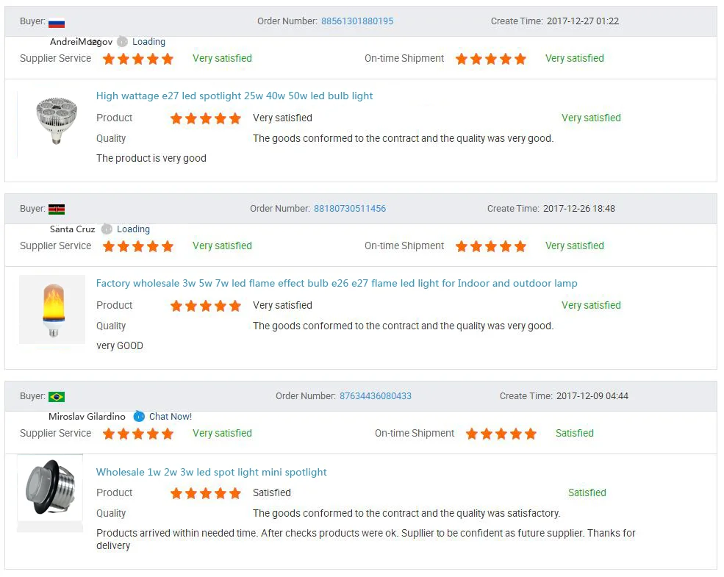Click the Loading link next to Santa Cruz
This screenshot has height=577, width=724.
point(133,229)
